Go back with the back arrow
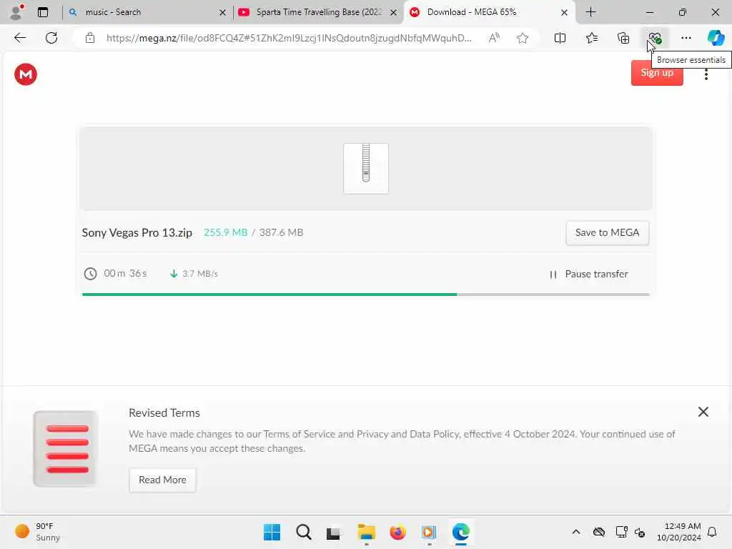732x549 pixels. (19, 38)
